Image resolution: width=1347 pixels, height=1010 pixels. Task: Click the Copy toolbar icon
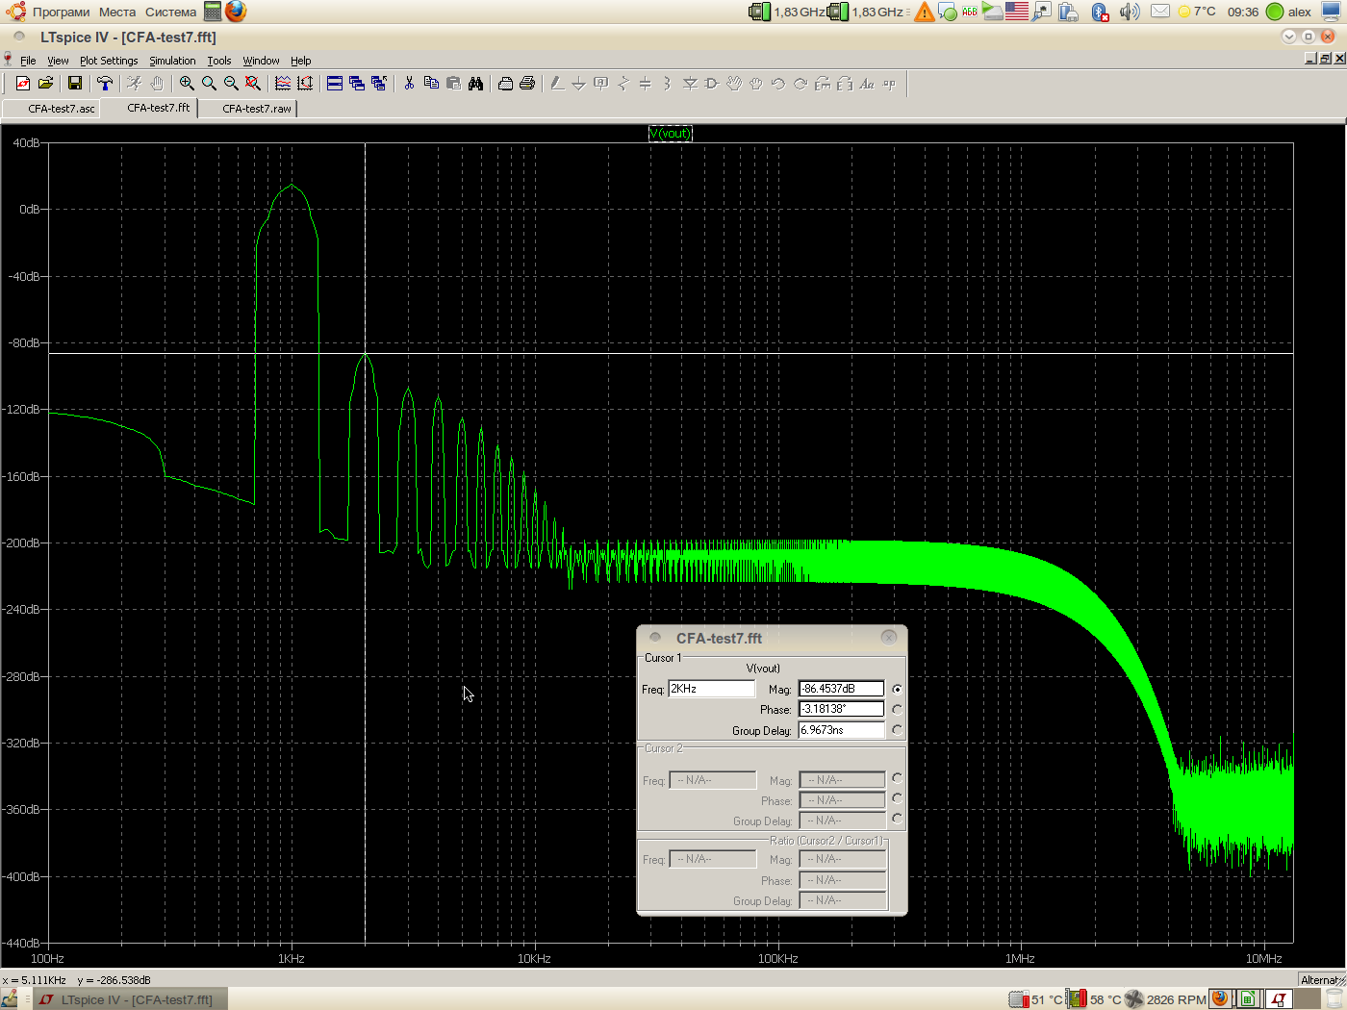click(x=431, y=84)
